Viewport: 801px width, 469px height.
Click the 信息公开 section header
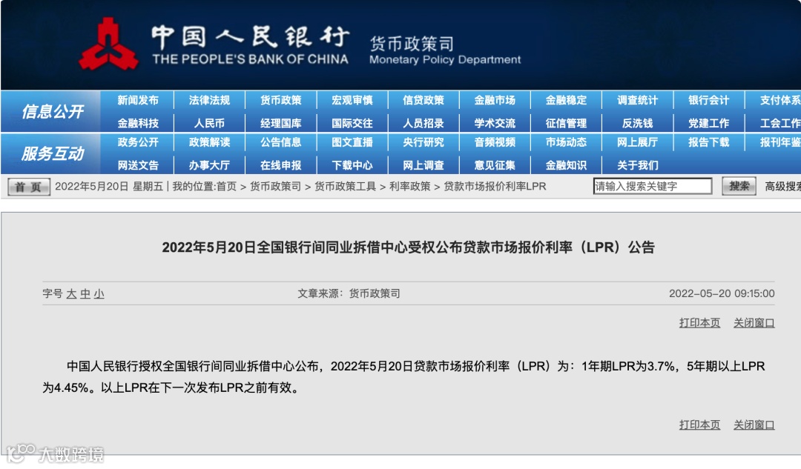[x=52, y=112]
